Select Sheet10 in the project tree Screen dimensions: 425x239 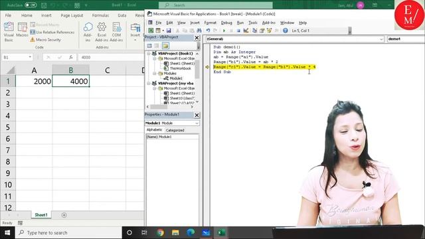(181, 98)
